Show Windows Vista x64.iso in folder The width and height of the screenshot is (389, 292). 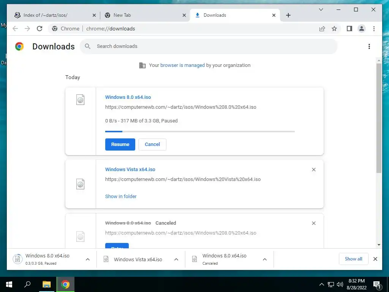point(121,197)
